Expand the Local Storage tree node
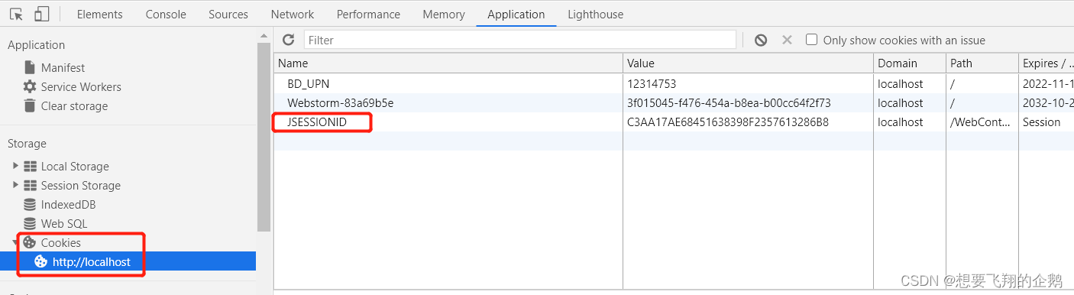The height and width of the screenshot is (295, 1074). [x=15, y=166]
